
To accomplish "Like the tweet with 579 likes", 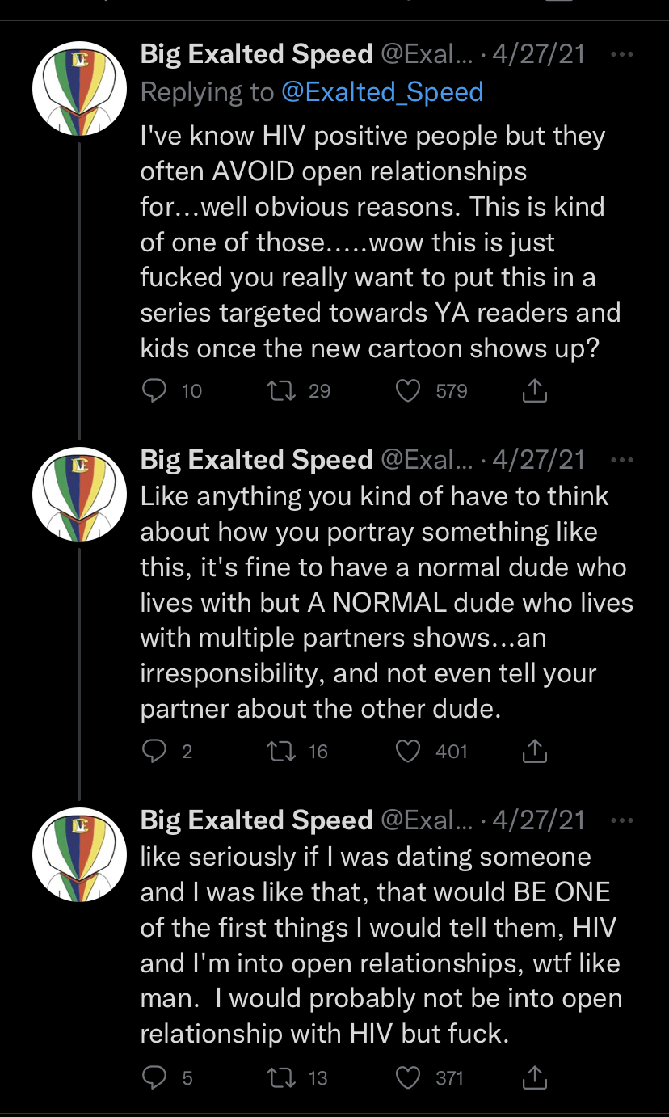I will (409, 391).
